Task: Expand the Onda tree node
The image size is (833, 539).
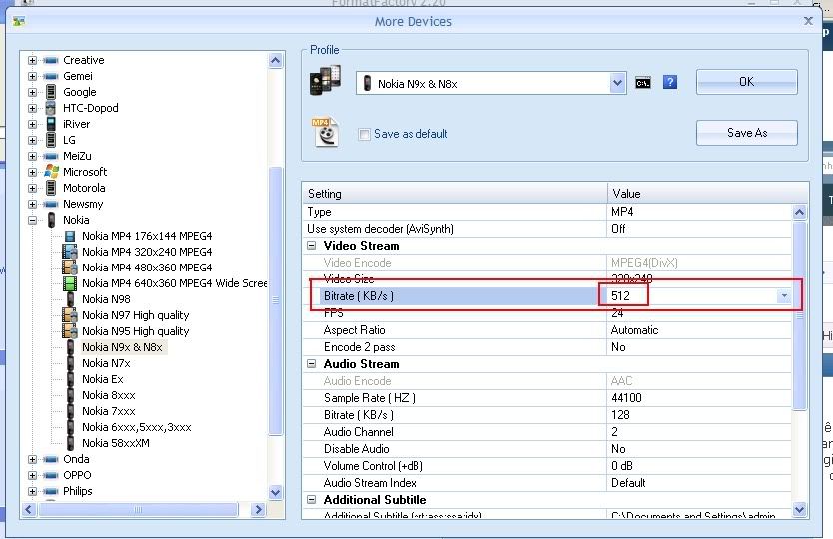Action: pos(32,459)
